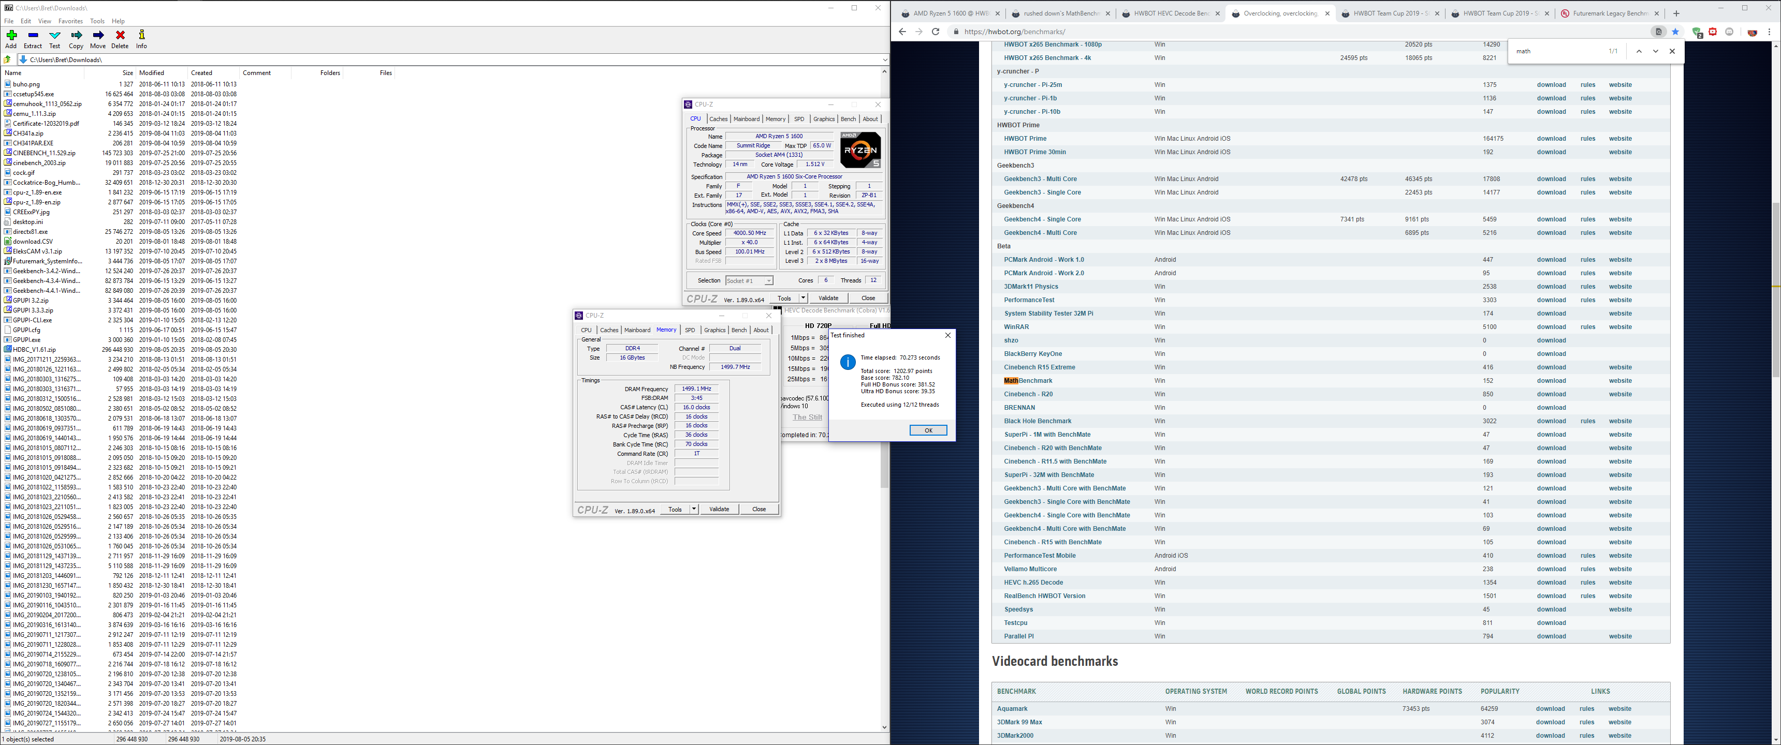Close the rushed down's MathBenchmark browser tab
Screen dimensions: 1781x745
(1108, 13)
